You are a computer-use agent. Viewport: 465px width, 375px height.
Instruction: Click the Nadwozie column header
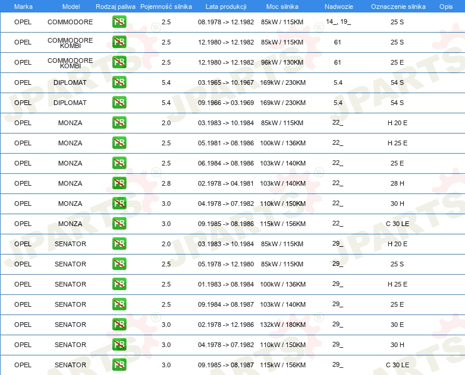point(339,7)
